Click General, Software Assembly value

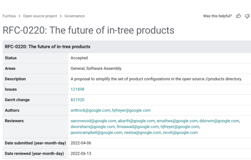[x=96, y=69]
